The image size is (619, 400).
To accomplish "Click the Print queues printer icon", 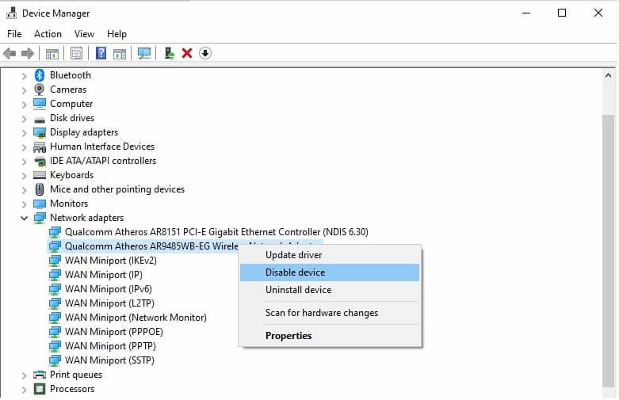I will (x=40, y=375).
